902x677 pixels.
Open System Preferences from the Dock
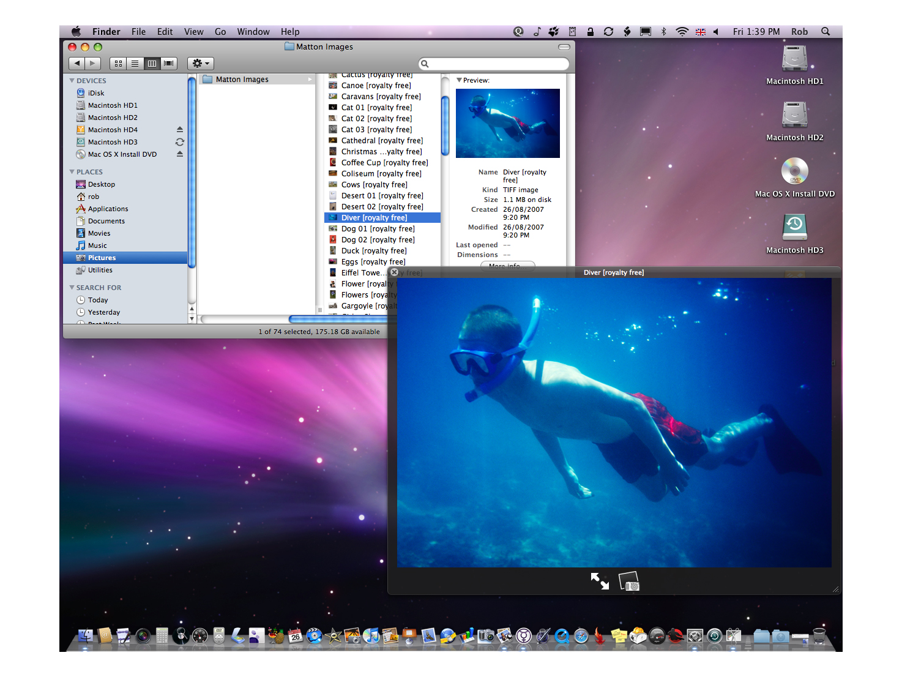click(695, 636)
